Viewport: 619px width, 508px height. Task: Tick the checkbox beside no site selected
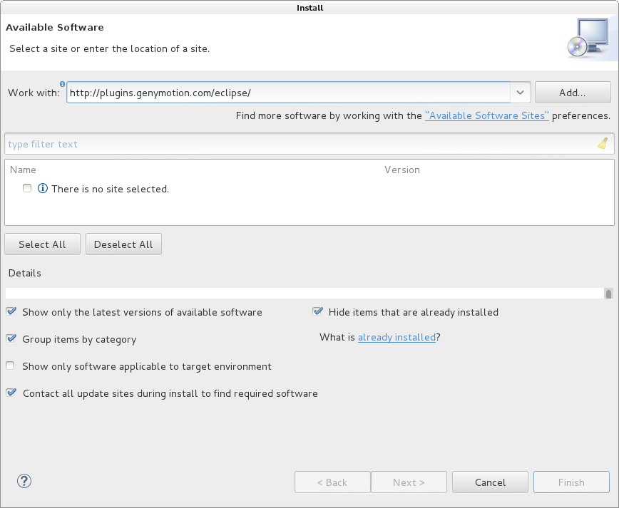click(27, 188)
